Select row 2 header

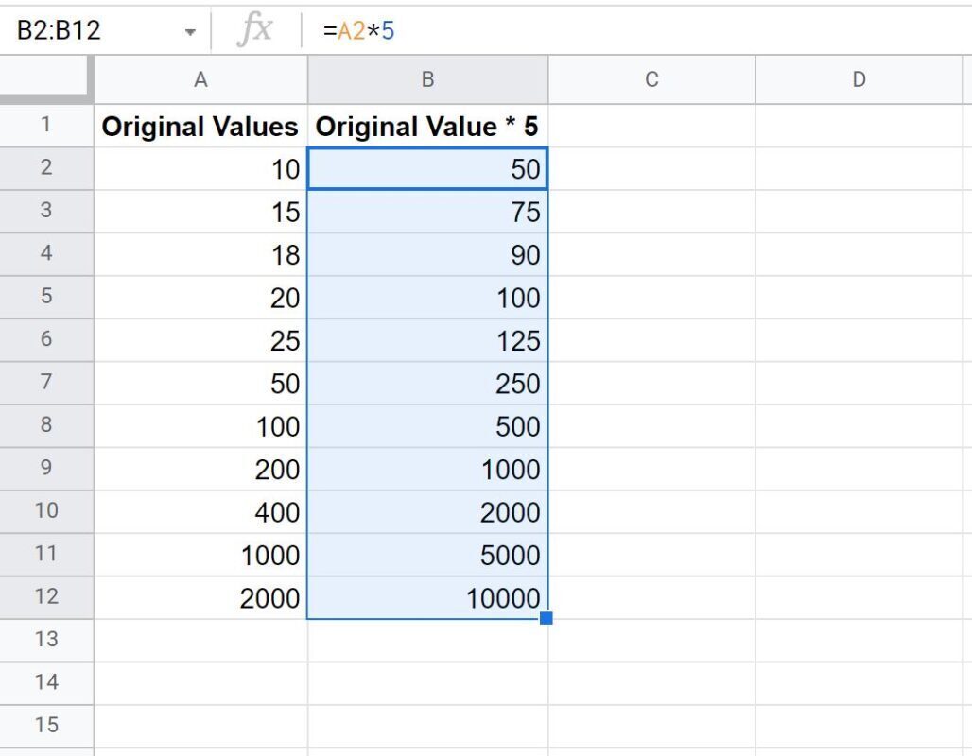pyautogui.click(x=46, y=168)
